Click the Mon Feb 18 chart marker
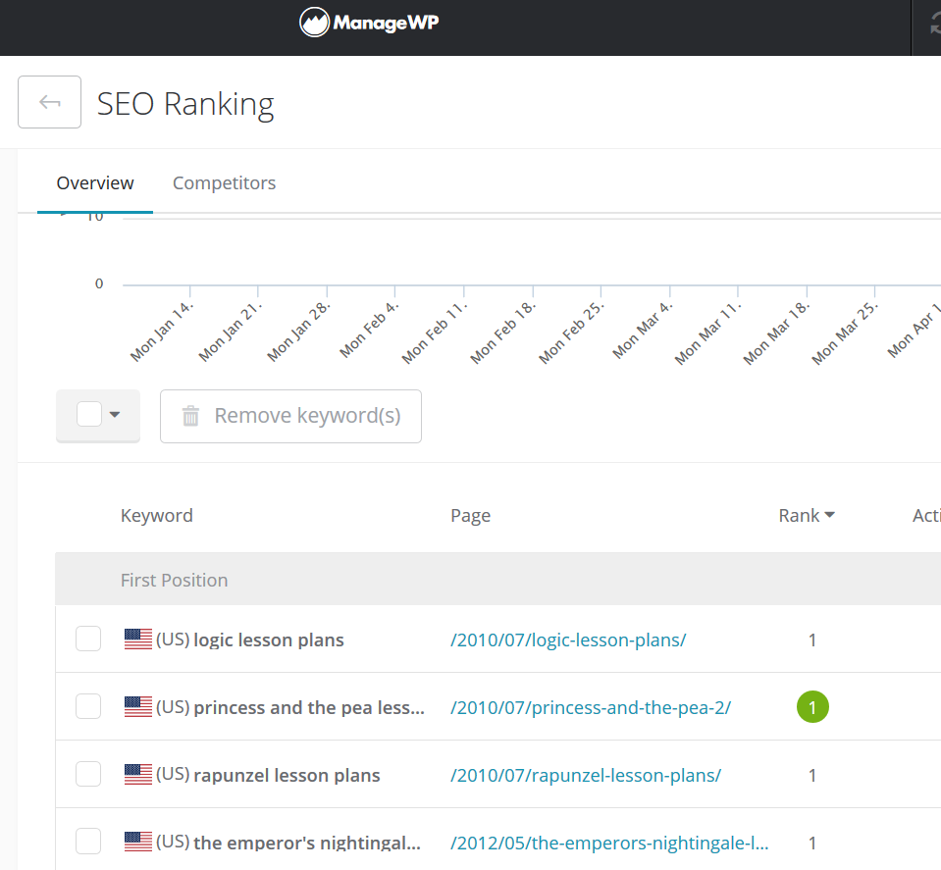Screen dimensions: 941x870 tap(533, 291)
